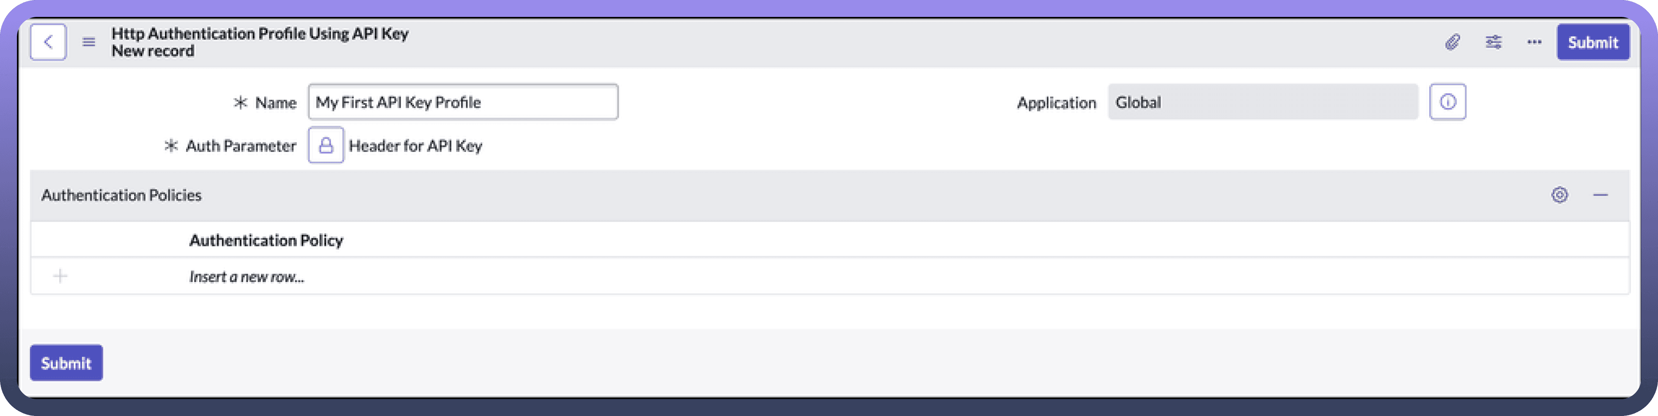Open the personalize form sliders icon

[x=1493, y=42]
